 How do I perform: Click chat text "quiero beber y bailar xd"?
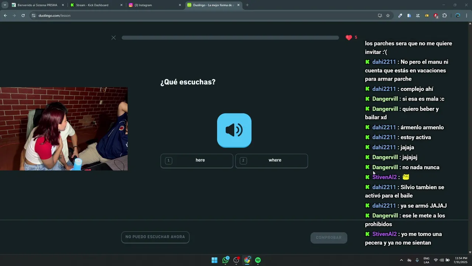[x=402, y=113]
